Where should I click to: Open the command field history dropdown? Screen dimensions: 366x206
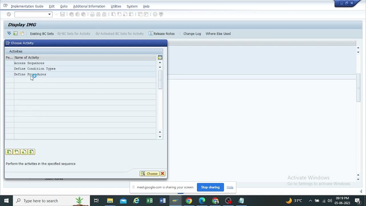click(x=49, y=14)
